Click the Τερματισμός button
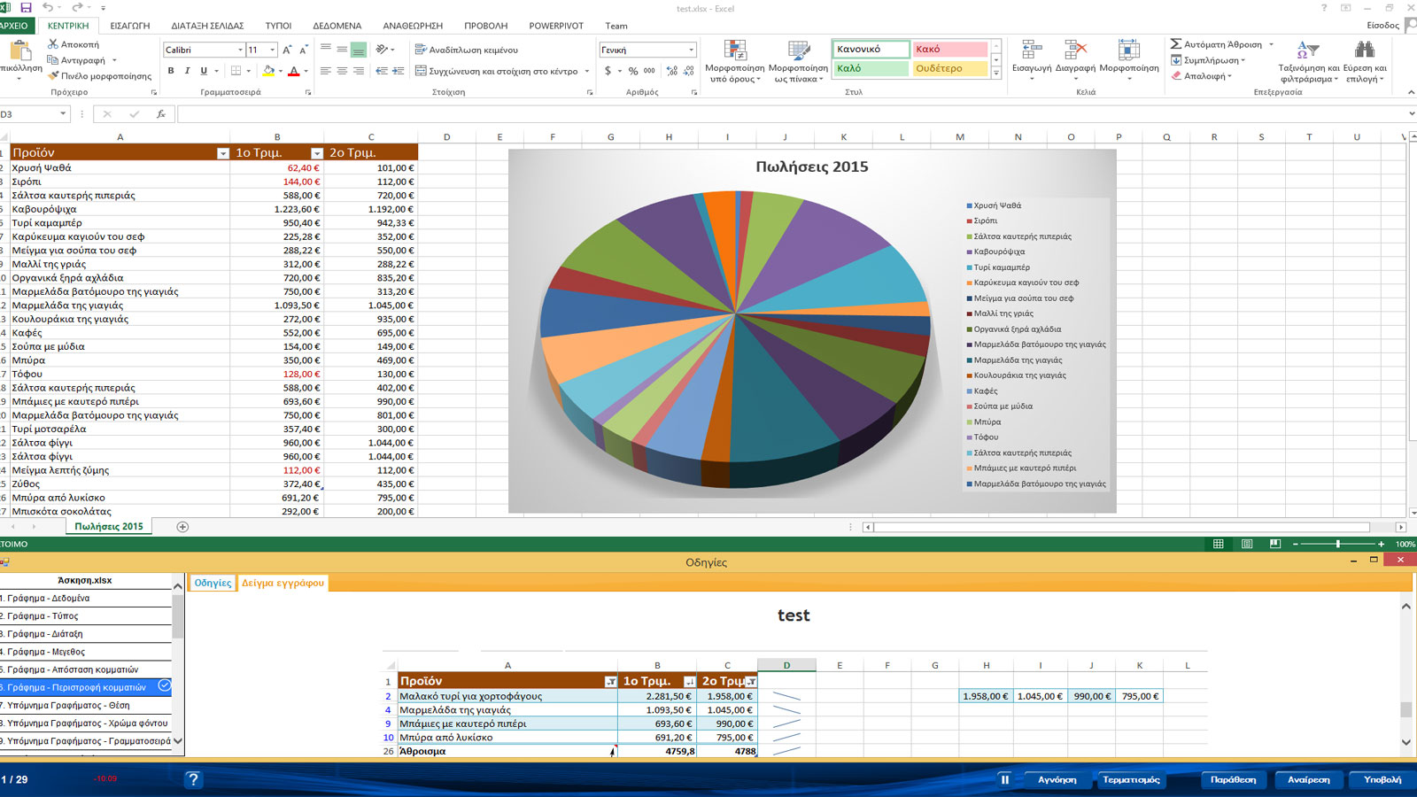The width and height of the screenshot is (1417, 797). point(1131,779)
